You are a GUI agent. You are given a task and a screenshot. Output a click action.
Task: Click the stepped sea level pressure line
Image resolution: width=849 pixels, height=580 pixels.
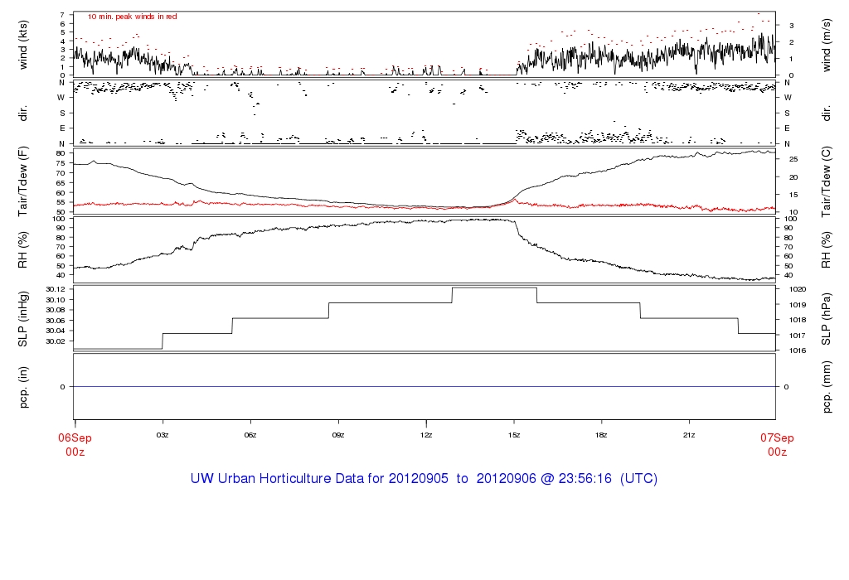[x=424, y=318]
